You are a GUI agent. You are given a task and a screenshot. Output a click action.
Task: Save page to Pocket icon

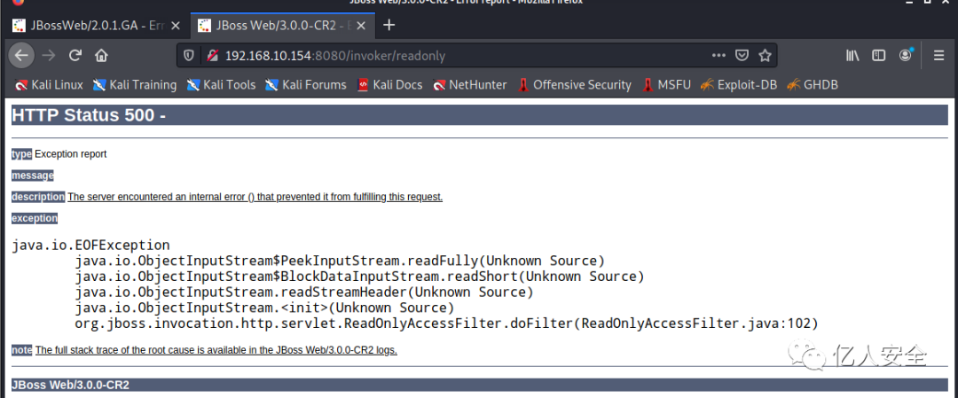742,56
